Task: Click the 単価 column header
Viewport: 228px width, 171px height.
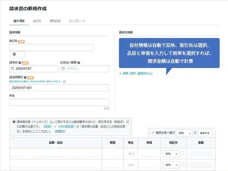Action: point(149,142)
